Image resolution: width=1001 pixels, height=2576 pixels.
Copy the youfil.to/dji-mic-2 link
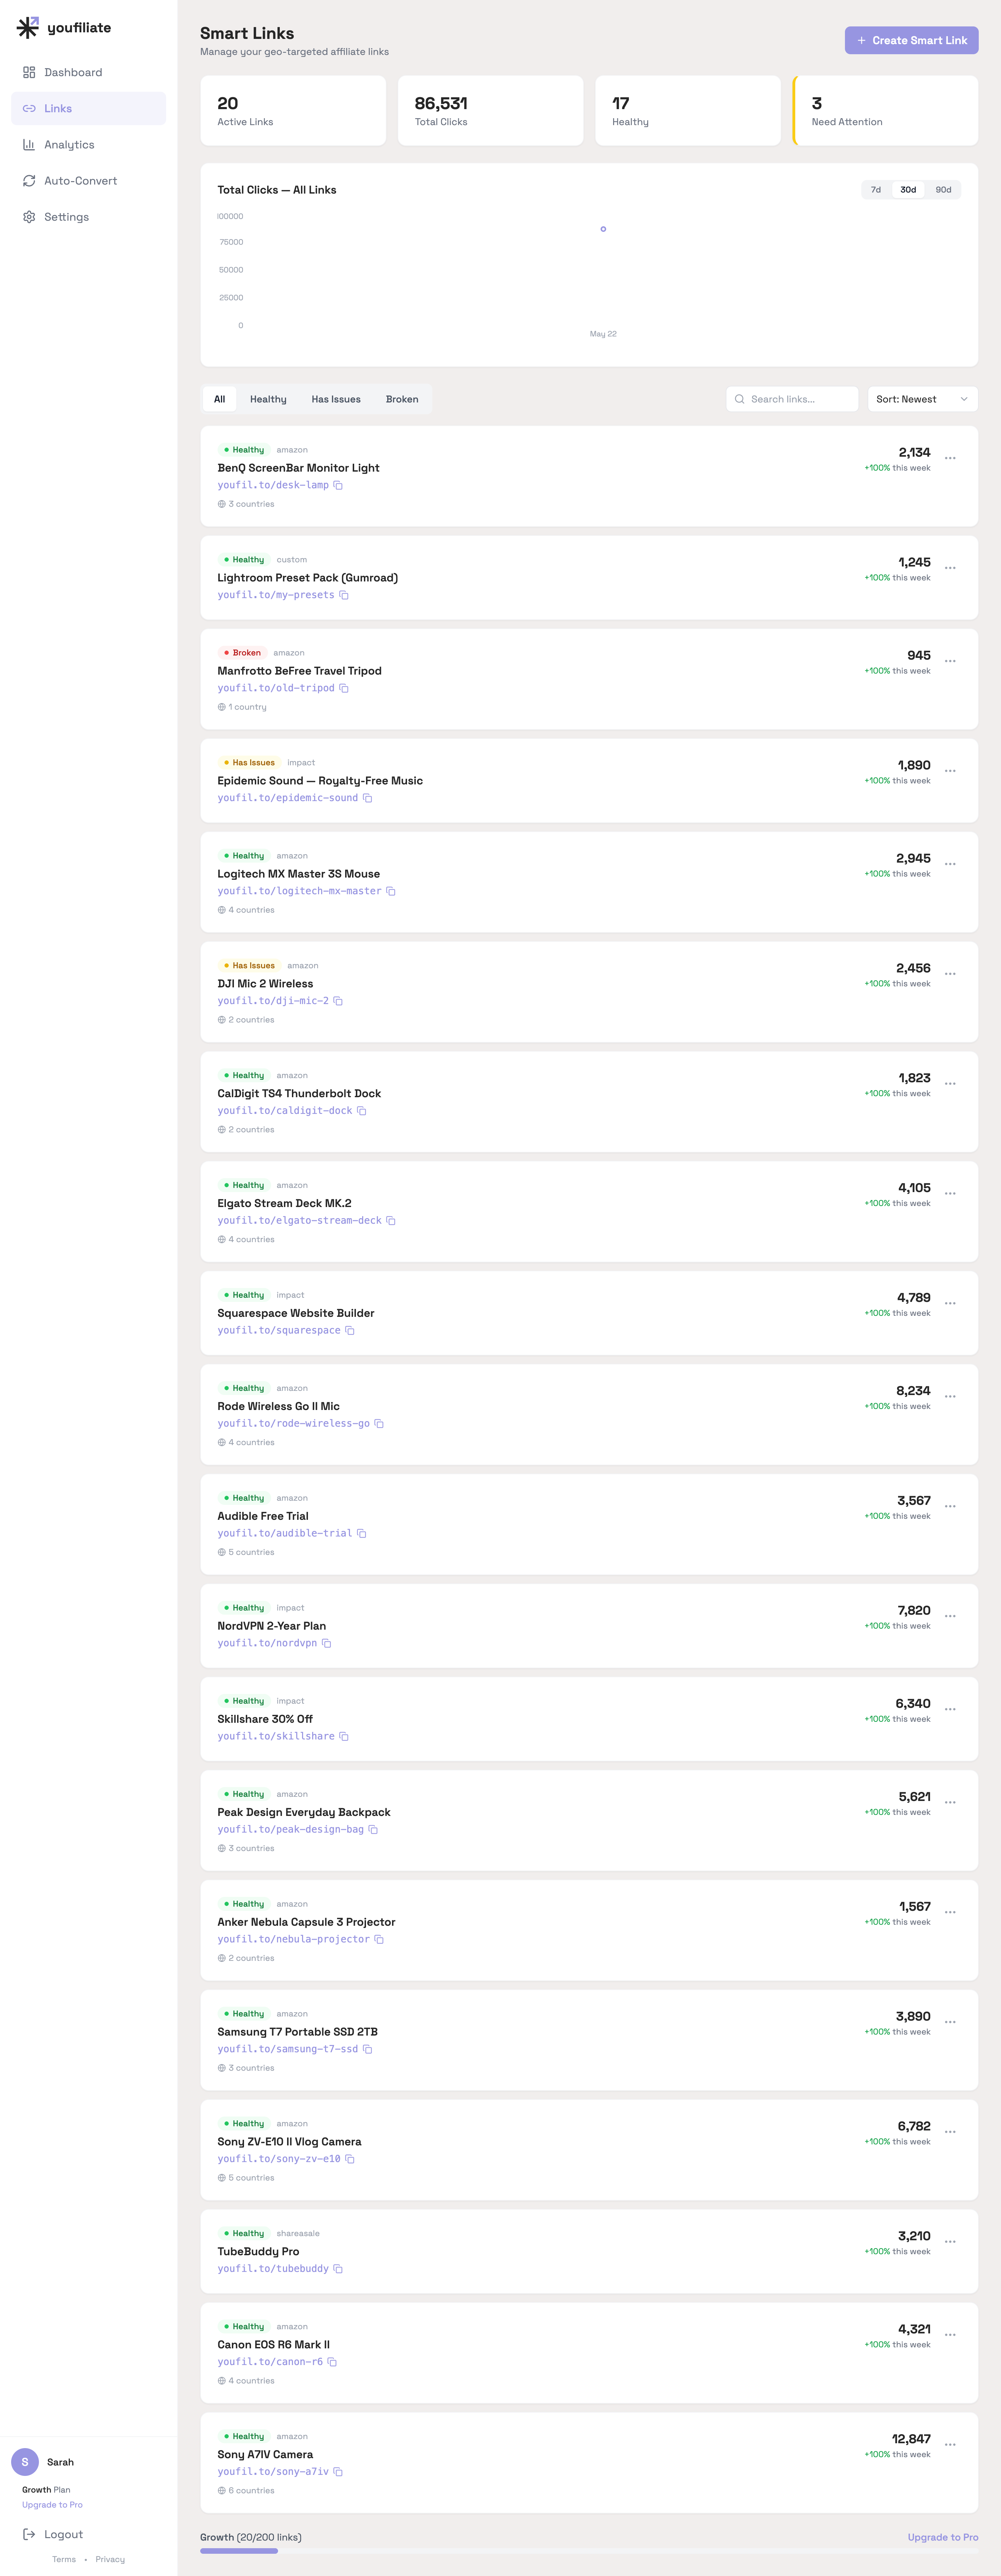(338, 1001)
